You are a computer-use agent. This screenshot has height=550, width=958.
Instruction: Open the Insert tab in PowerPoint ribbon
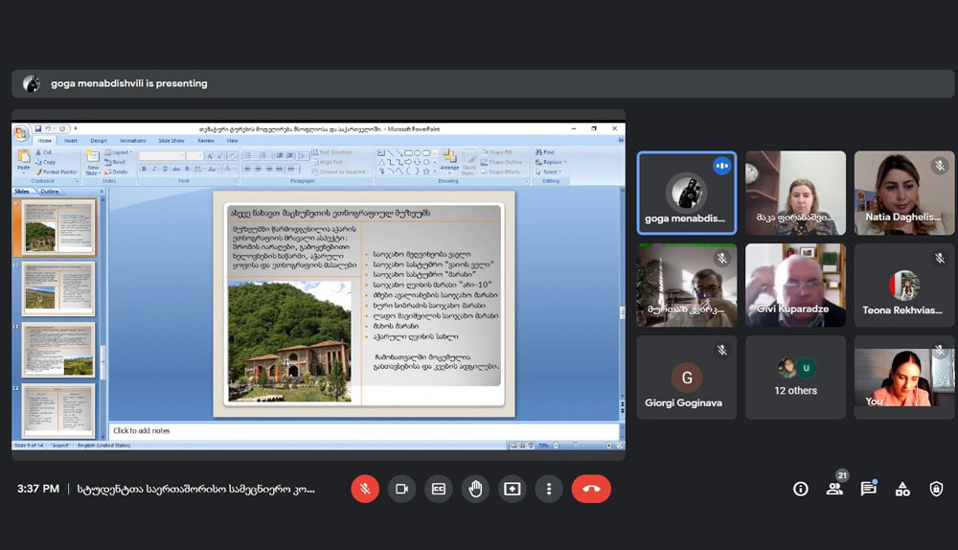coord(71,140)
